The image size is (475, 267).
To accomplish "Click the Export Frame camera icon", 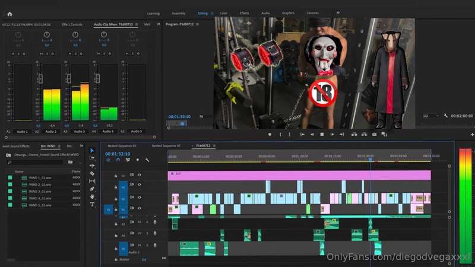I will [375, 134].
